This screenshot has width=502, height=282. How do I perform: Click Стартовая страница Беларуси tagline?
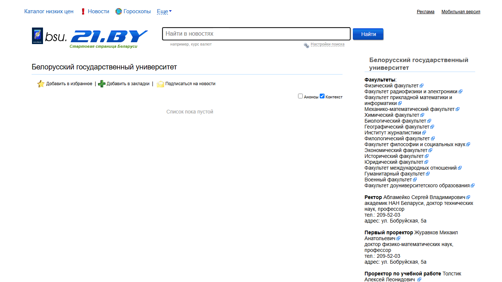(x=103, y=47)
